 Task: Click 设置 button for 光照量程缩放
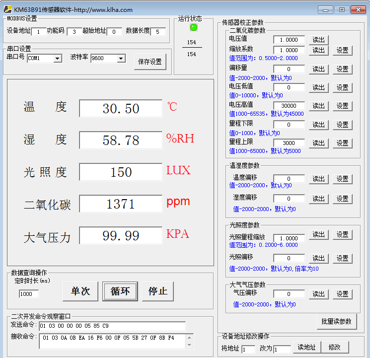pyautogui.click(x=343, y=235)
